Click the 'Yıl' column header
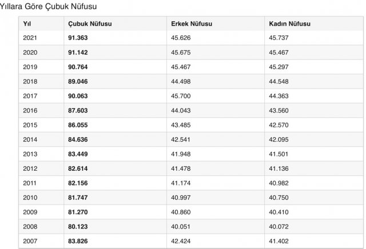The height and width of the screenshot is (249, 366). tap(27, 23)
